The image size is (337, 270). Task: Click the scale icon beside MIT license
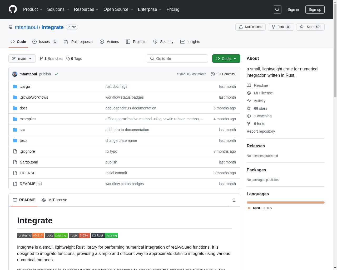[249, 93]
